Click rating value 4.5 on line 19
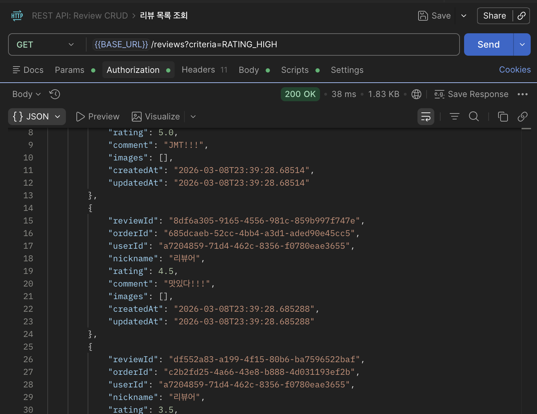Image resolution: width=537 pixels, height=414 pixels. tap(166, 271)
